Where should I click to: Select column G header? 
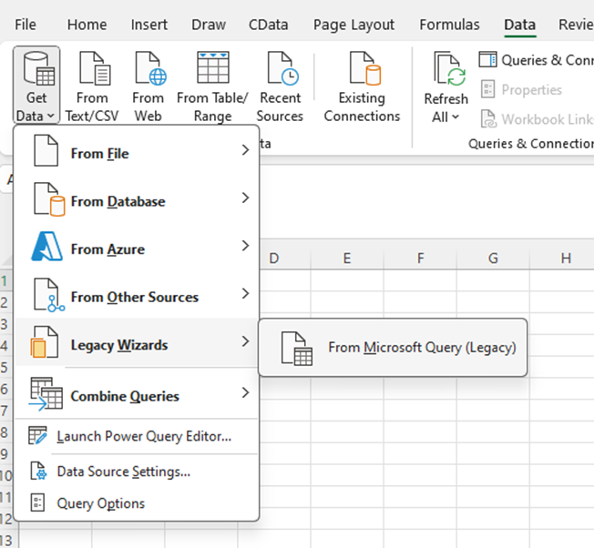point(493,259)
